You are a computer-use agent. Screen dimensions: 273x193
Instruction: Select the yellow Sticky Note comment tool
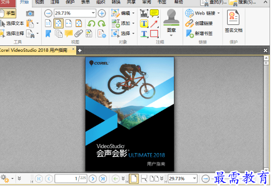[x=154, y=14]
